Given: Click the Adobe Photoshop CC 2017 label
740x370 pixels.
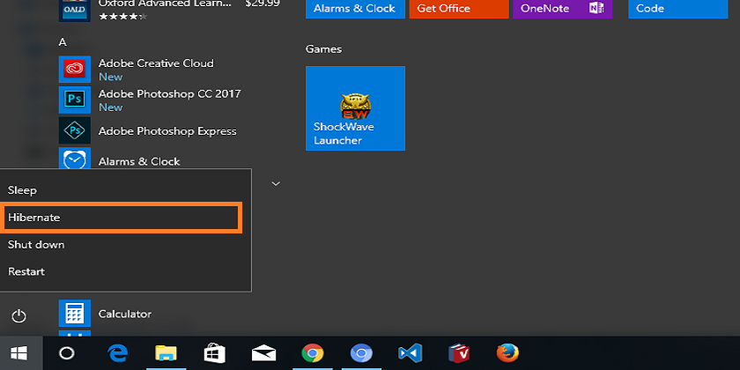Looking at the screenshot, I should [169, 94].
